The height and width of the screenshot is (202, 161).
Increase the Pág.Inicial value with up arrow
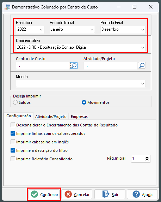(147, 157)
